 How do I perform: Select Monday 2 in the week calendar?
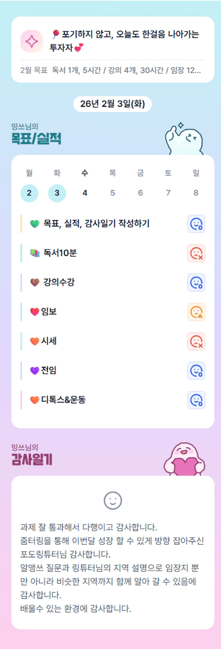[29, 193]
